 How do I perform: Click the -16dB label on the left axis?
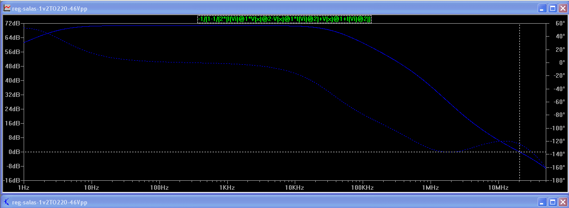tap(11, 180)
